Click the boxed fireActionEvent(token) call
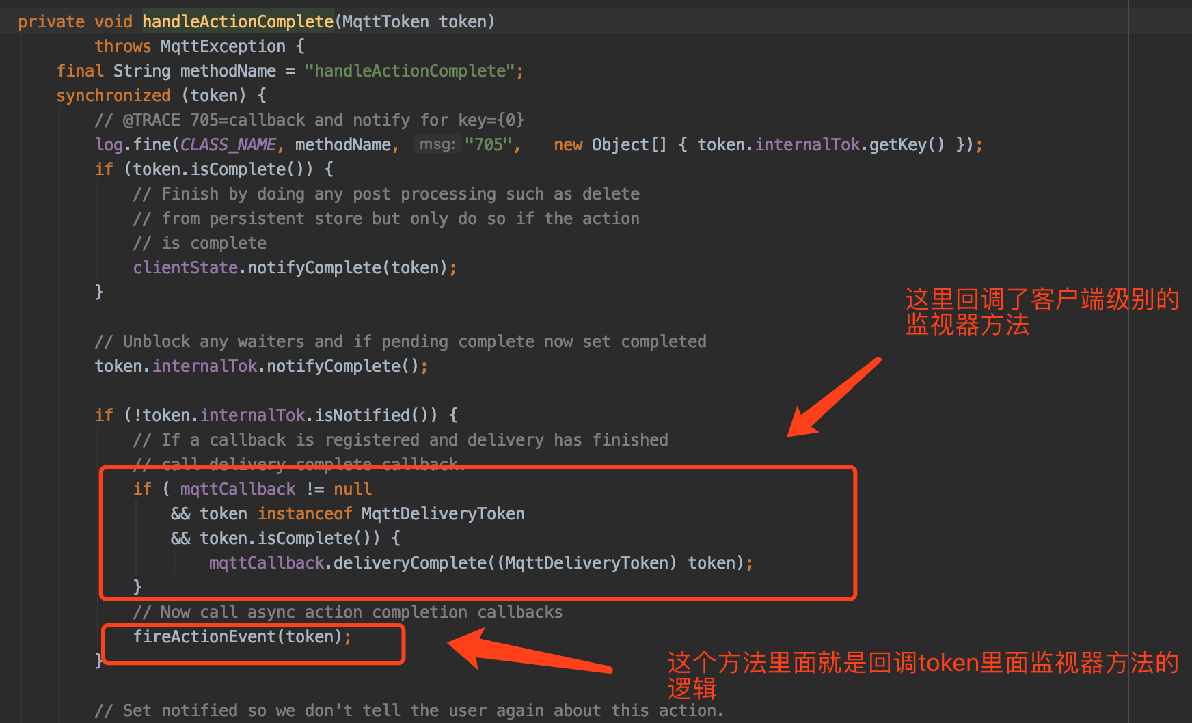Image resolution: width=1192 pixels, height=723 pixels. point(242,636)
